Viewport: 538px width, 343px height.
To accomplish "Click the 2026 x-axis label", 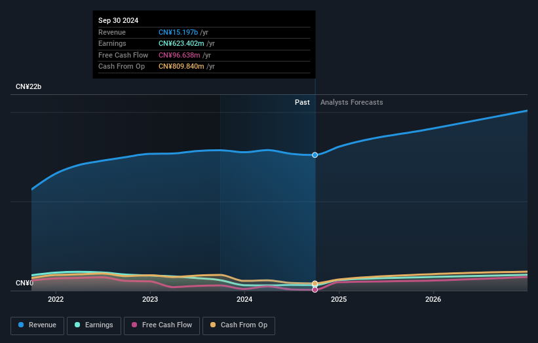I will coord(433,300).
